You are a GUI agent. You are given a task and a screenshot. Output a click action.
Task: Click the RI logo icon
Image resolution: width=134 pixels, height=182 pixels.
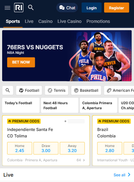[x=19, y=7]
